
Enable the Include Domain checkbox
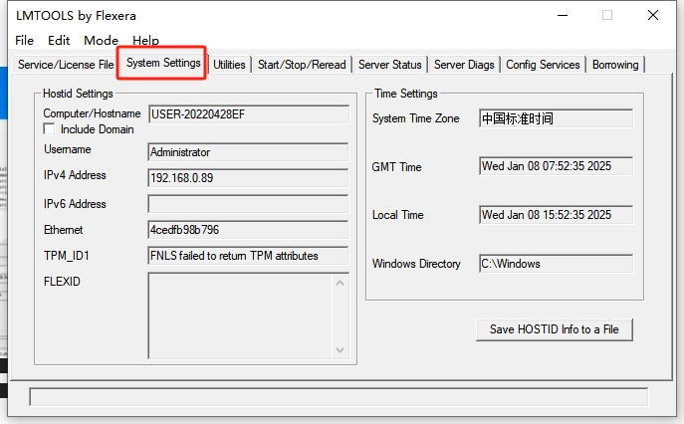50,129
